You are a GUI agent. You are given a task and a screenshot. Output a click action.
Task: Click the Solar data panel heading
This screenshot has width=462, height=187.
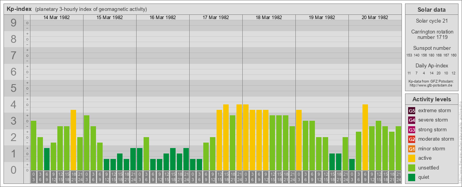[431, 10]
